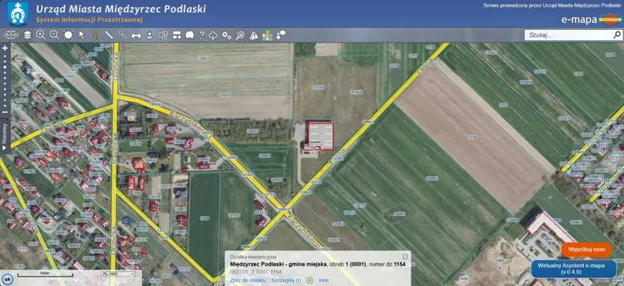Click the chain link tool icon
Screen dimensions: 624x286
pyautogui.click(x=122, y=35)
